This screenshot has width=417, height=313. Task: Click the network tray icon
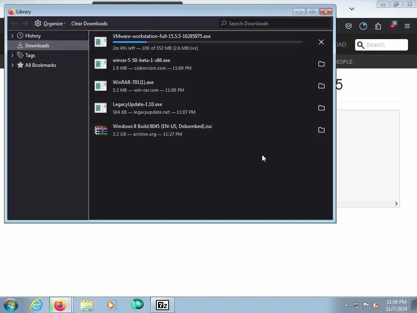click(356, 306)
